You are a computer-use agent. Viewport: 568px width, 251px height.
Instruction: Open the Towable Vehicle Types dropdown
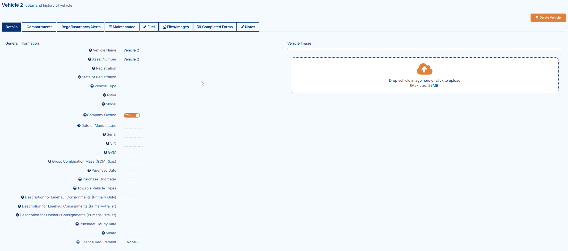(x=133, y=189)
